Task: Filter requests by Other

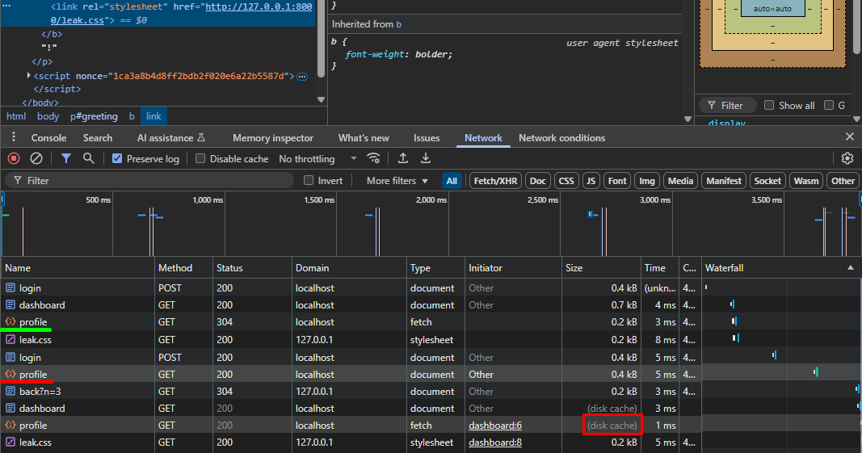Action: [843, 181]
